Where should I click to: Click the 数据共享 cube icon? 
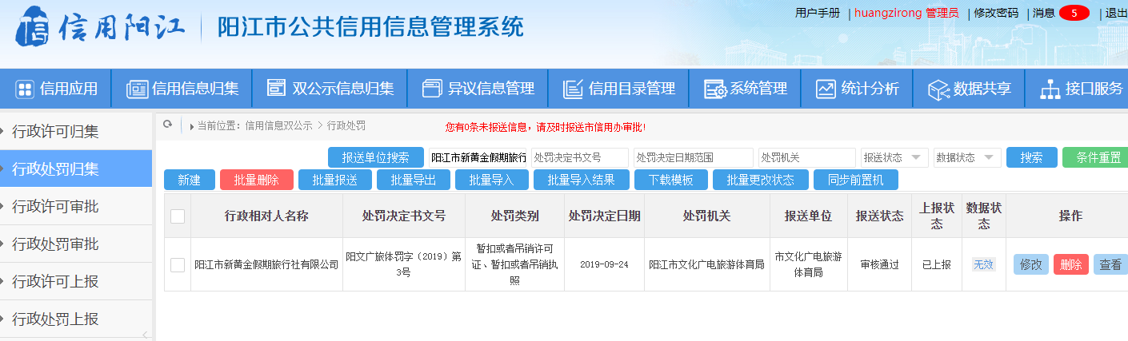[938, 89]
